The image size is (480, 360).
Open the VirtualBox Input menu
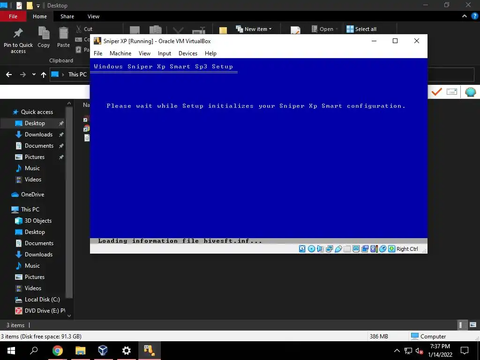(165, 53)
